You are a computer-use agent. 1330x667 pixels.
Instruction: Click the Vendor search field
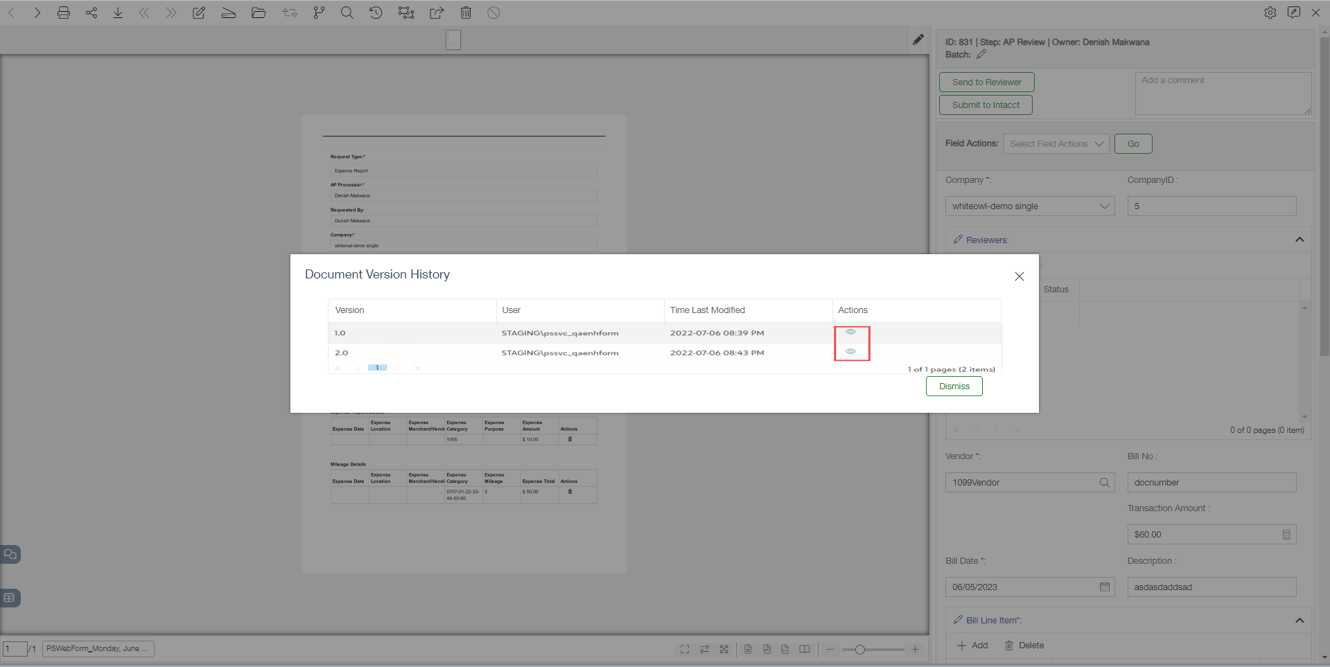click(x=1030, y=483)
